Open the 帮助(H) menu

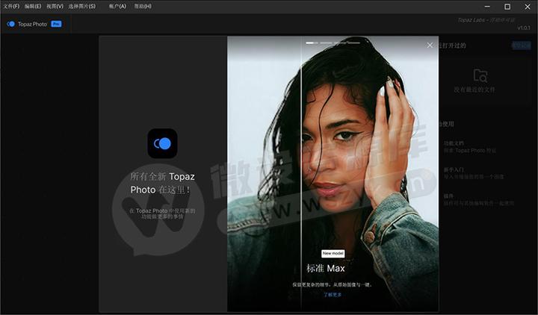[143, 6]
